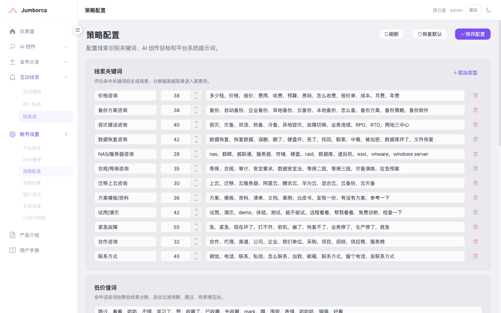This screenshot has width=501, height=313.
Task: Open 平台账号 submenu item
Action: [46, 148]
